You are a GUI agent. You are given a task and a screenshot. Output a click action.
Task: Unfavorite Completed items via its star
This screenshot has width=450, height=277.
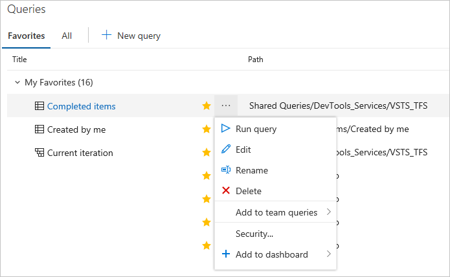pyautogui.click(x=207, y=105)
